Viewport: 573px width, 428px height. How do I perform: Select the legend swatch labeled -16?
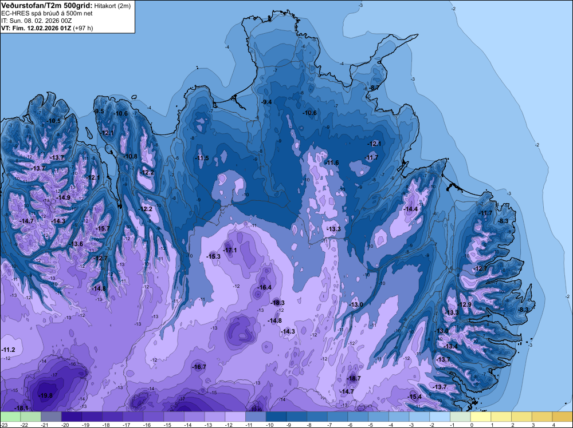(154, 417)
